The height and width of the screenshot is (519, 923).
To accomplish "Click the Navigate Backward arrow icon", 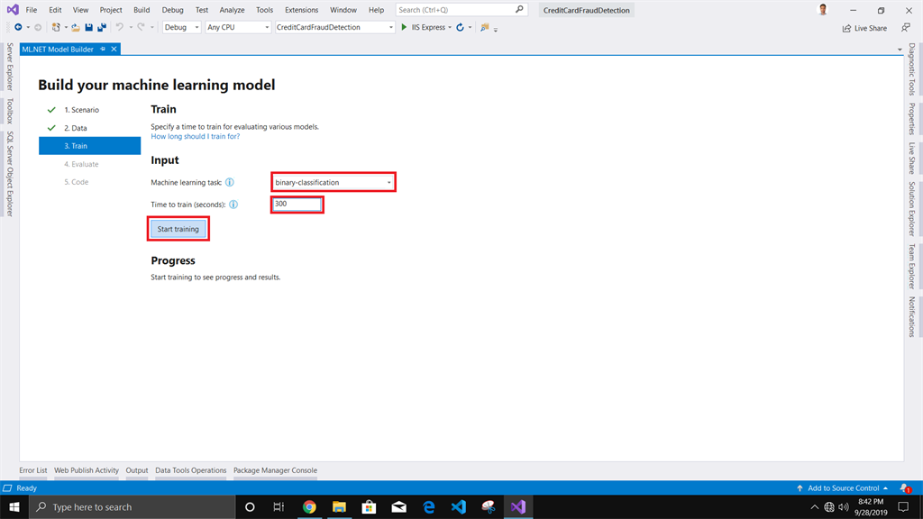I will click(18, 27).
